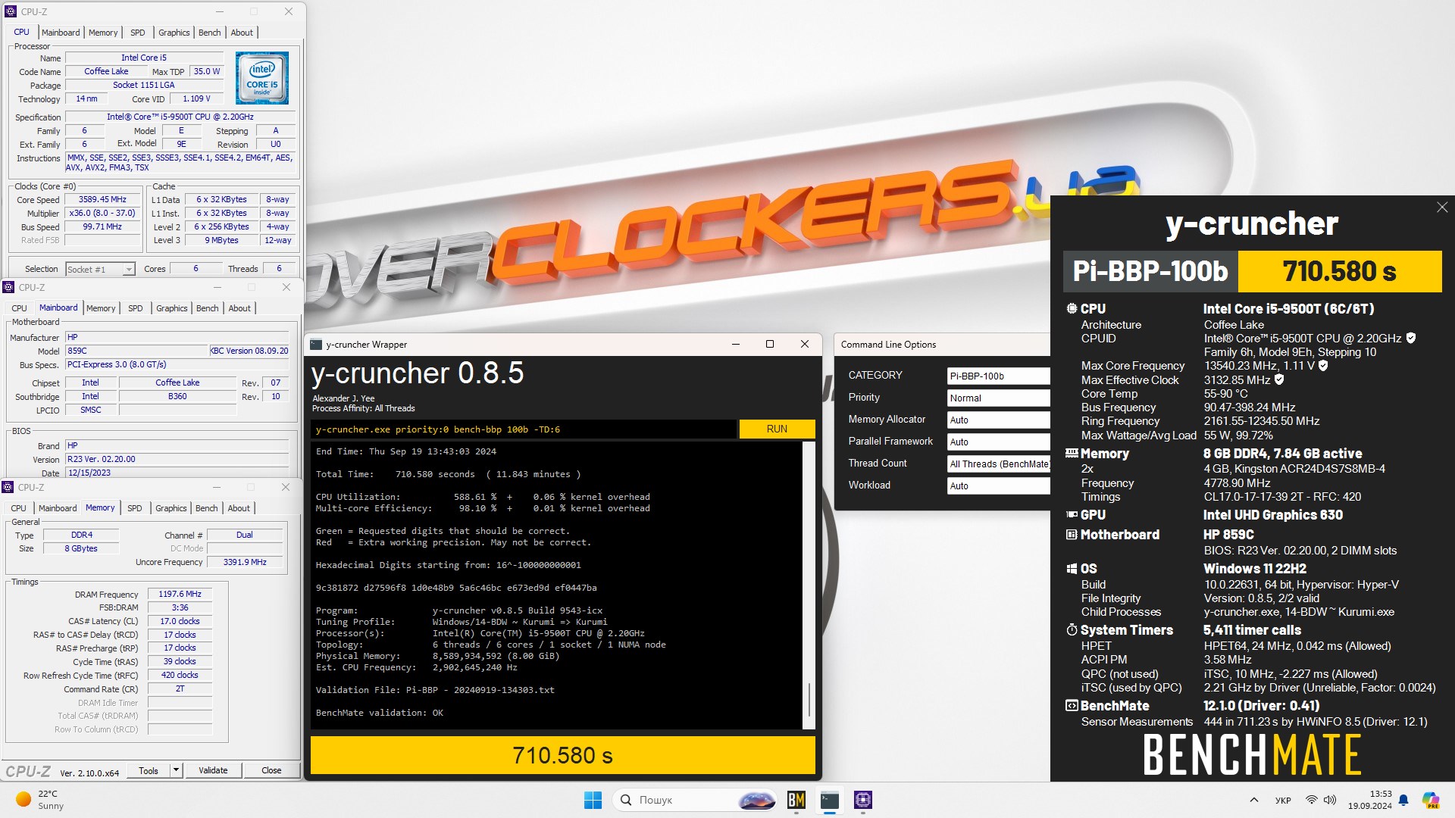
Task: Click the yellow RUN button
Action: coord(777,429)
